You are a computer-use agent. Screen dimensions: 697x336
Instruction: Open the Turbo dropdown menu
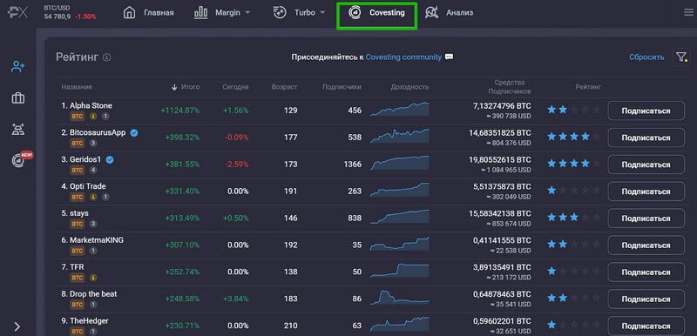pos(300,13)
